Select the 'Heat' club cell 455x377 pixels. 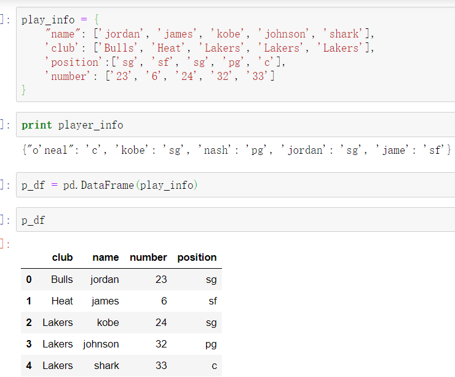point(62,301)
